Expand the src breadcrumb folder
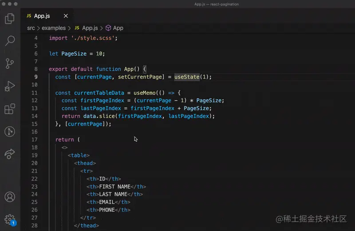The image size is (355, 231). click(x=31, y=28)
